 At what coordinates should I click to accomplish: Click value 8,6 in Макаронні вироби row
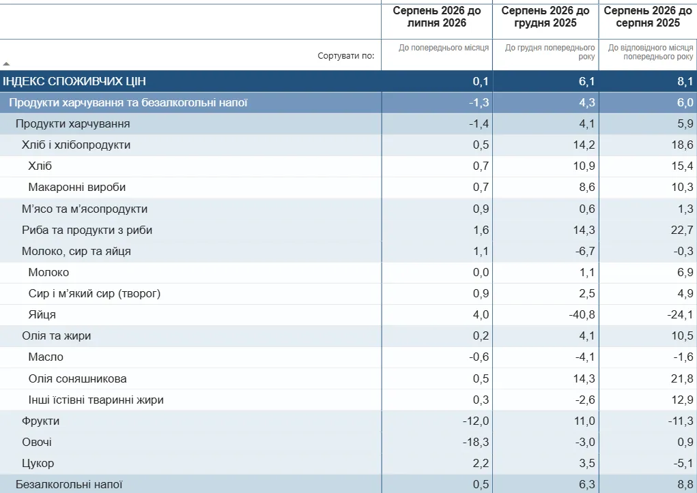[587, 187]
